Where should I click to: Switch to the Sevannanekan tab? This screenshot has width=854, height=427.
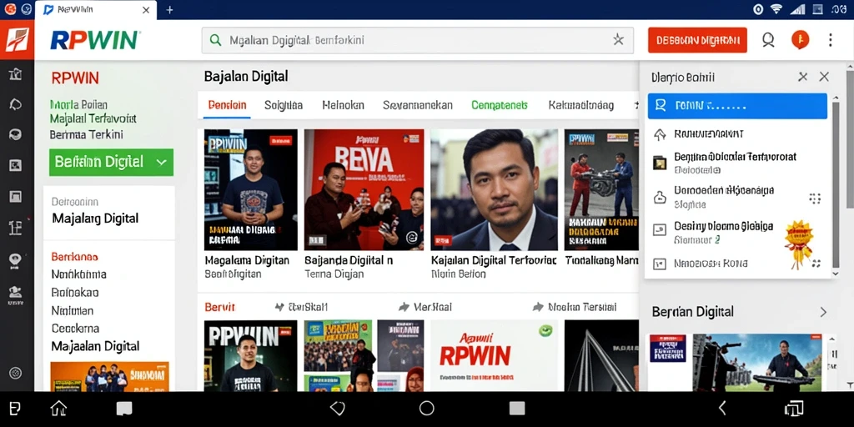point(417,105)
